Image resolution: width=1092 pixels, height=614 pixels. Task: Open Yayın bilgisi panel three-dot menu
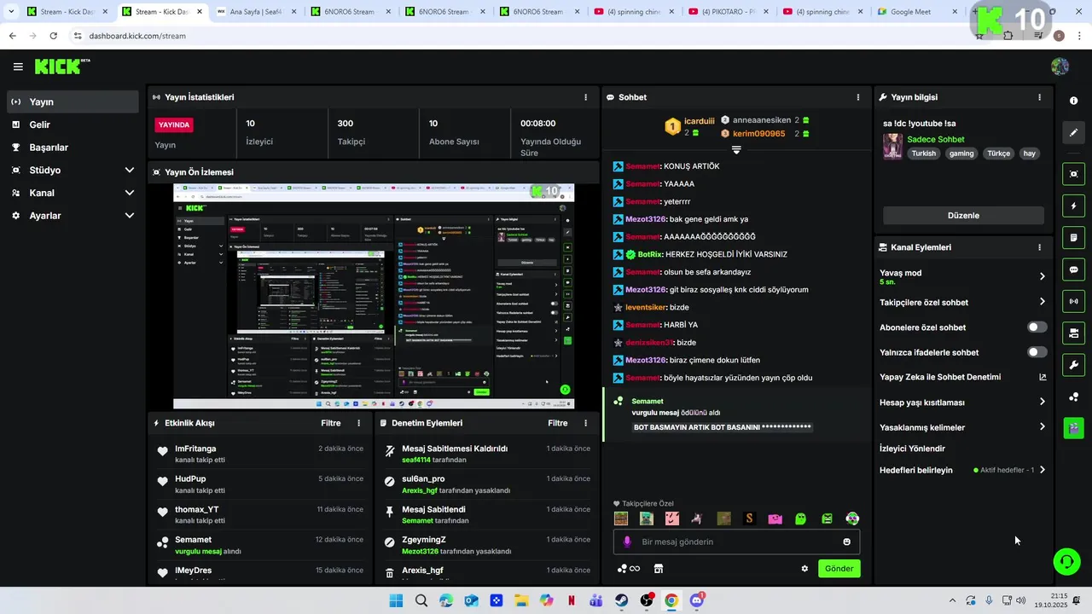(1039, 97)
